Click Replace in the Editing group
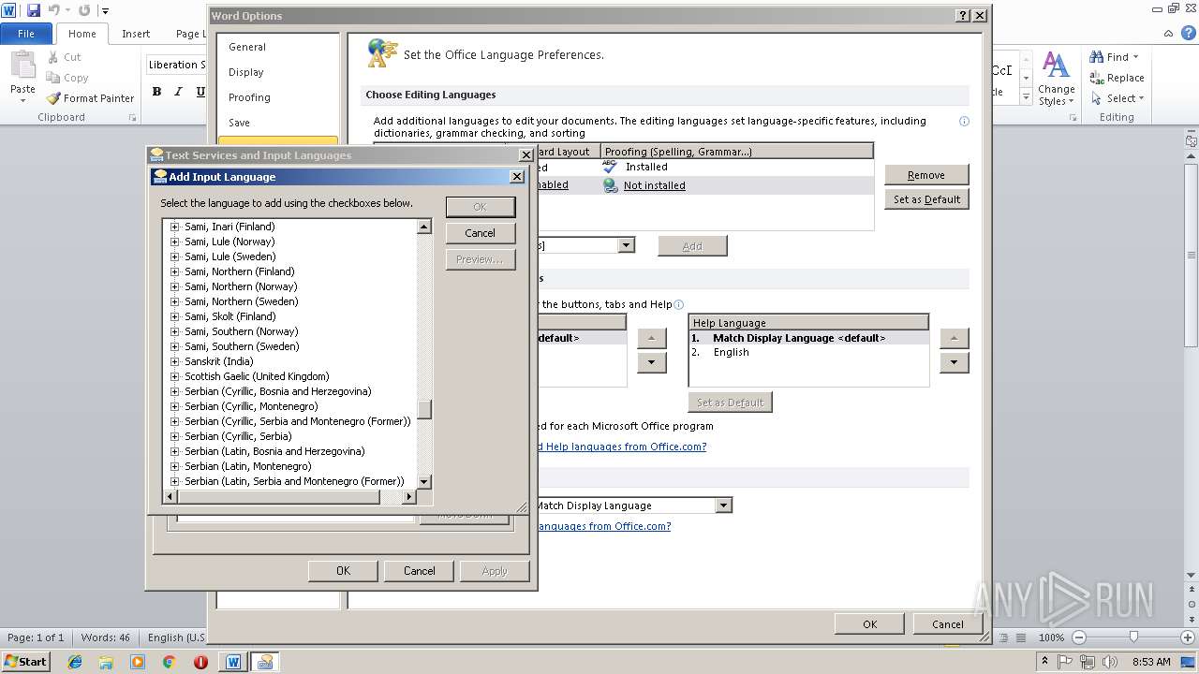Image resolution: width=1199 pixels, height=674 pixels. [1117, 78]
